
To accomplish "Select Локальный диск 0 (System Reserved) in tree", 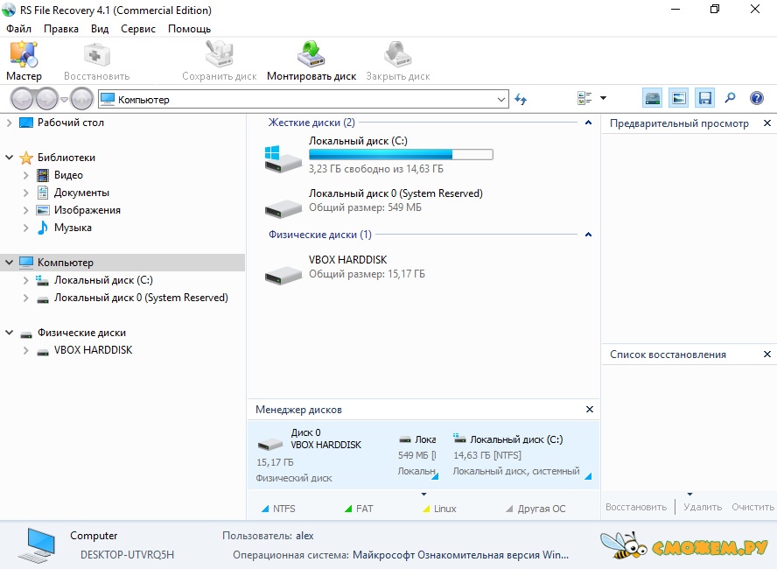I will tap(141, 298).
